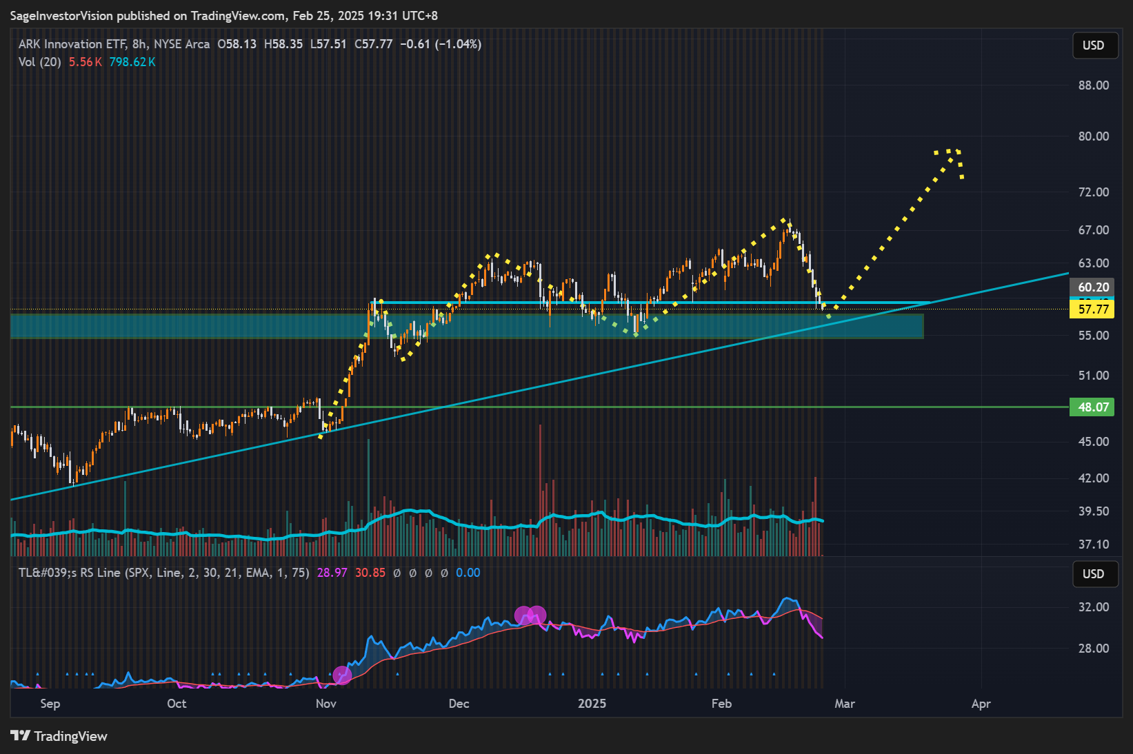
Task: Click the Apr label on time axis
Action: (x=981, y=704)
